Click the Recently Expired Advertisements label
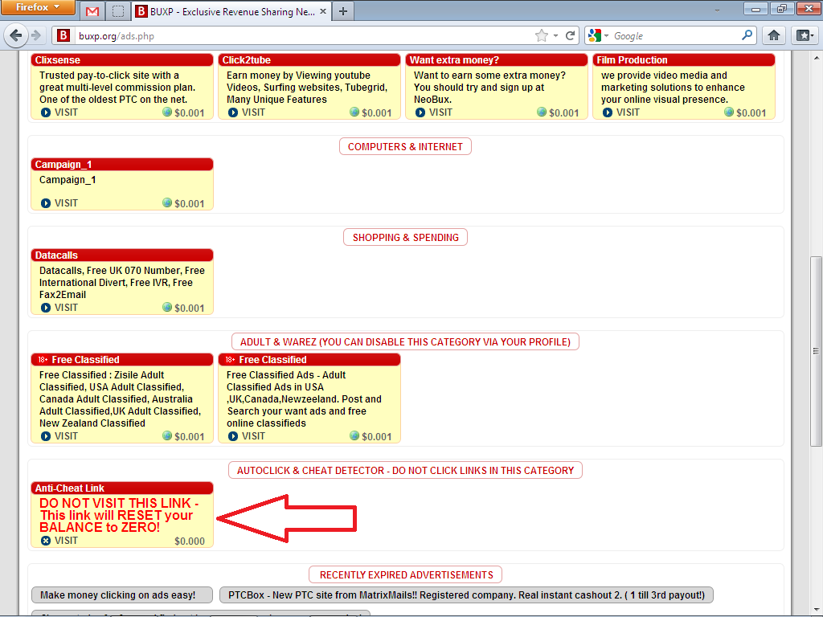Screen dimensions: 823x617 (x=406, y=575)
